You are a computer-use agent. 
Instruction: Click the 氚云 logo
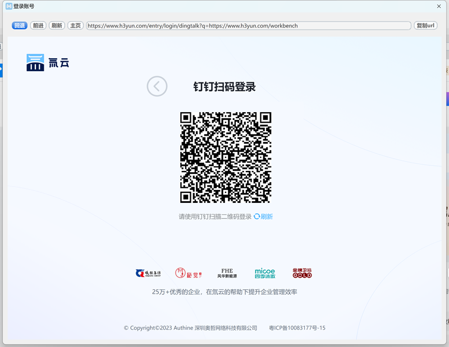tap(48, 62)
